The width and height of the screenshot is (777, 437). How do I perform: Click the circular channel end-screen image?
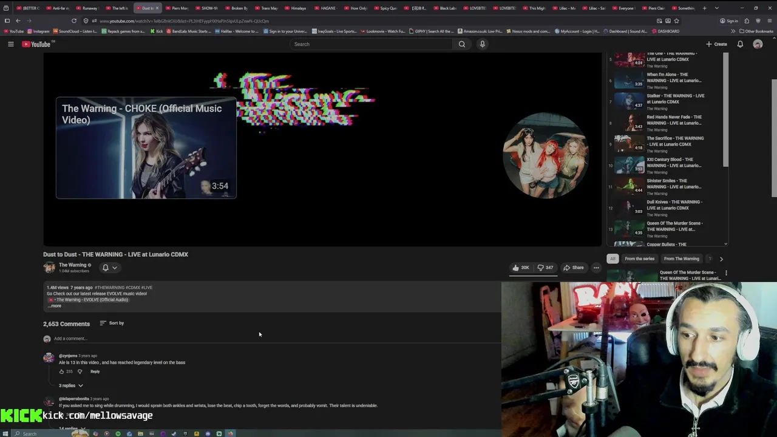point(545,155)
